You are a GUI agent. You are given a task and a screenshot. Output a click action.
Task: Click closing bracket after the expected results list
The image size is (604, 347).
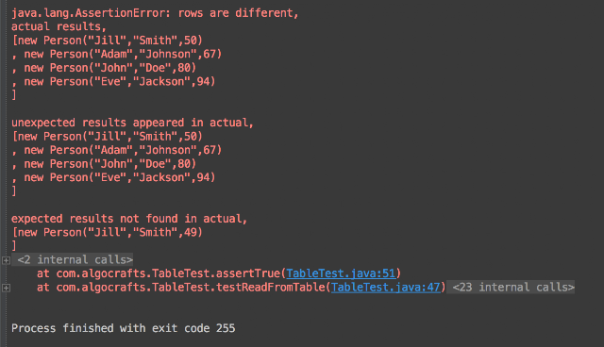pos(14,245)
